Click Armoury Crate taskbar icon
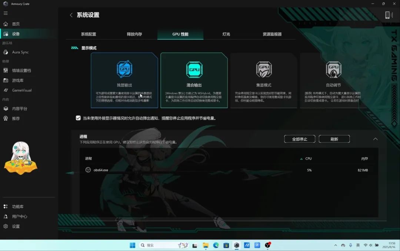Image resolution: width=400 pixels, height=251 pixels. tap(236, 245)
